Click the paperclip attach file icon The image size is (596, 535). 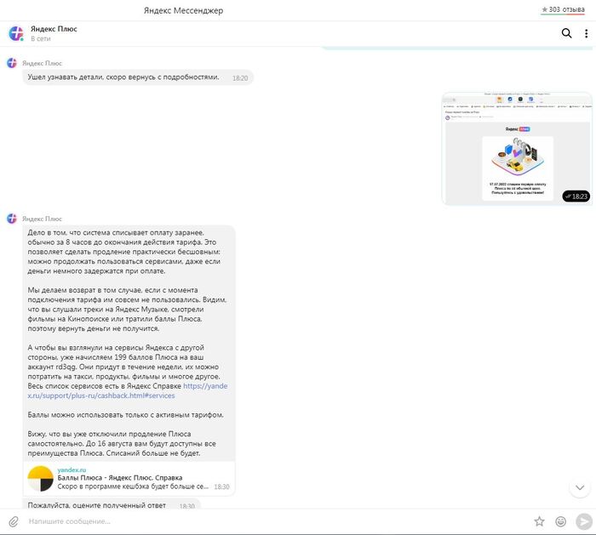tap(14, 521)
